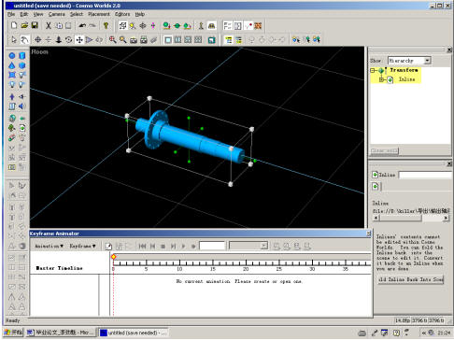Click the zoom-in magnifier toolbar icon
This screenshot has width=454, height=340.
pos(112,39)
